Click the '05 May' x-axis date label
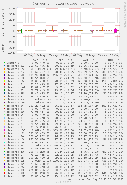The width and height of the screenshot is (127, 185). tap(53, 55)
